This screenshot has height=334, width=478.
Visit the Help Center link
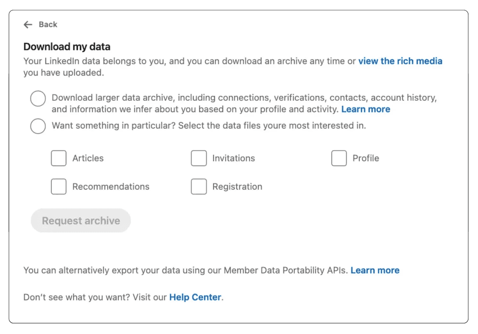[x=195, y=297]
